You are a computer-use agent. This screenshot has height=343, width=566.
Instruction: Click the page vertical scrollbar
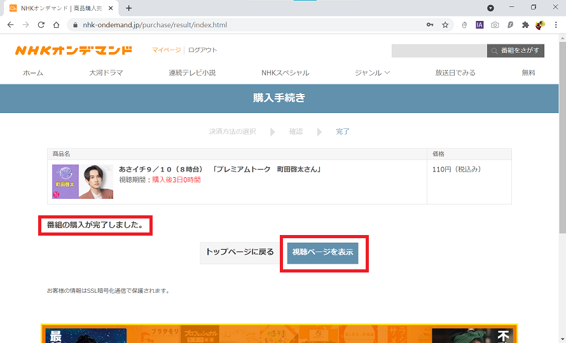click(x=562, y=138)
